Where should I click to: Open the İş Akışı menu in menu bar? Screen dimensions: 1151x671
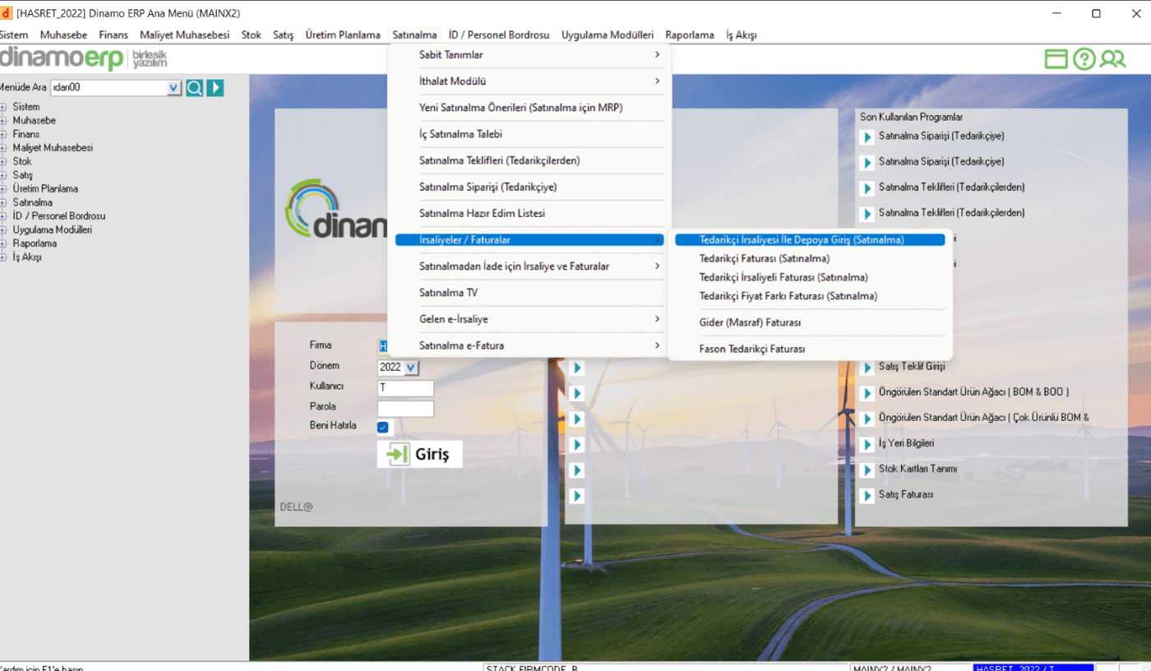click(741, 35)
